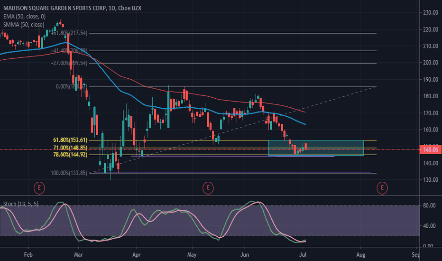Select the teal shaded support zone rectangle
The width and height of the screenshot is (442, 261).
coord(316,148)
